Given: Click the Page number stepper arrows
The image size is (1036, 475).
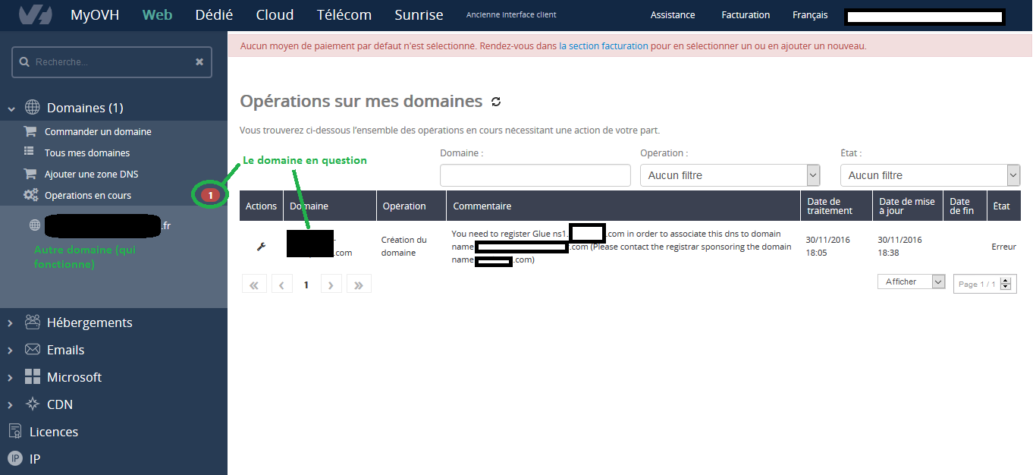Looking at the screenshot, I should coord(1006,284).
